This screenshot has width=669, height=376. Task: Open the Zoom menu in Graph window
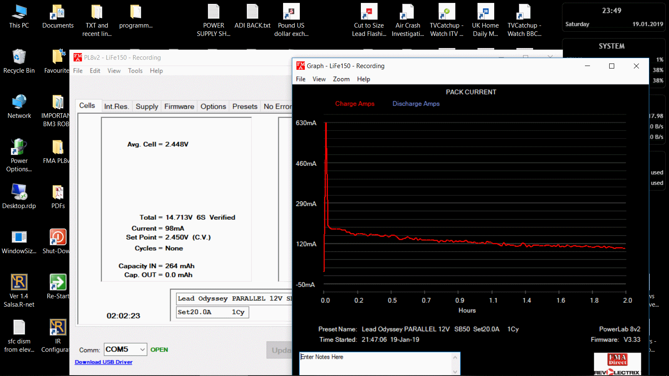coord(341,79)
